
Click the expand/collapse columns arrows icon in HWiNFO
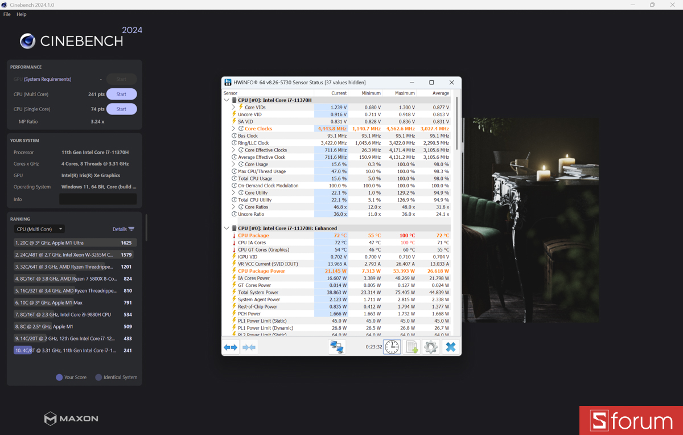tap(231, 347)
